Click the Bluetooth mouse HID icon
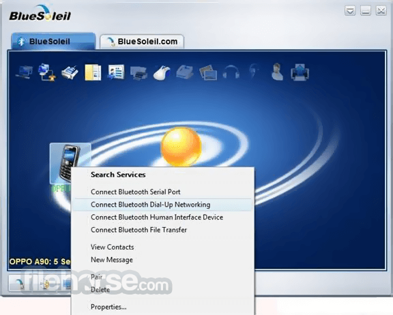 click(162, 73)
